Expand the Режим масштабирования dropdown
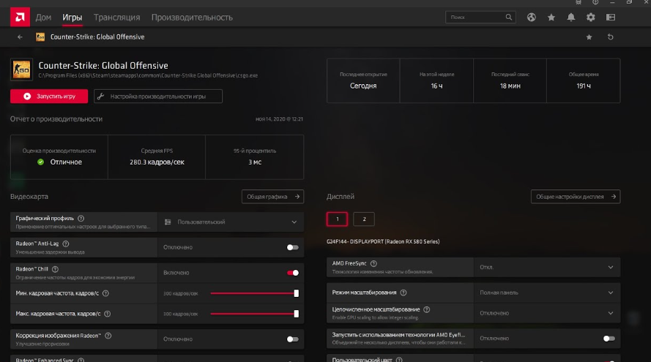651x362 pixels. 611,293
